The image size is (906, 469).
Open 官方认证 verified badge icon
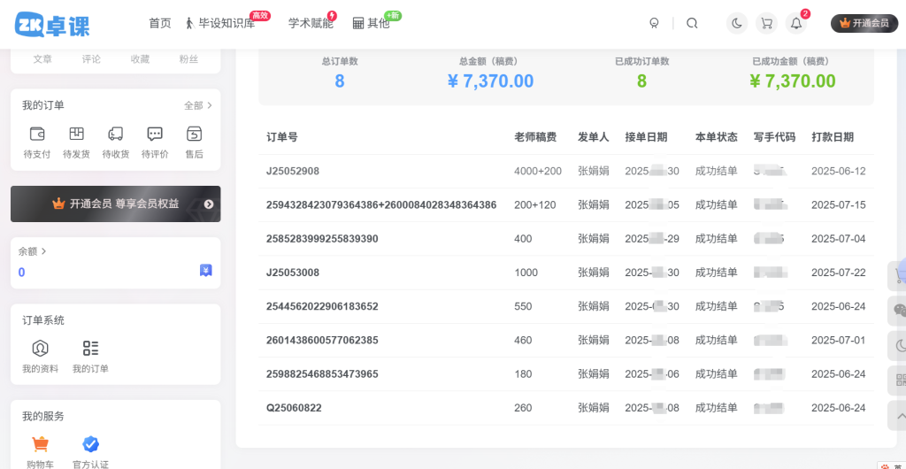pos(91,444)
